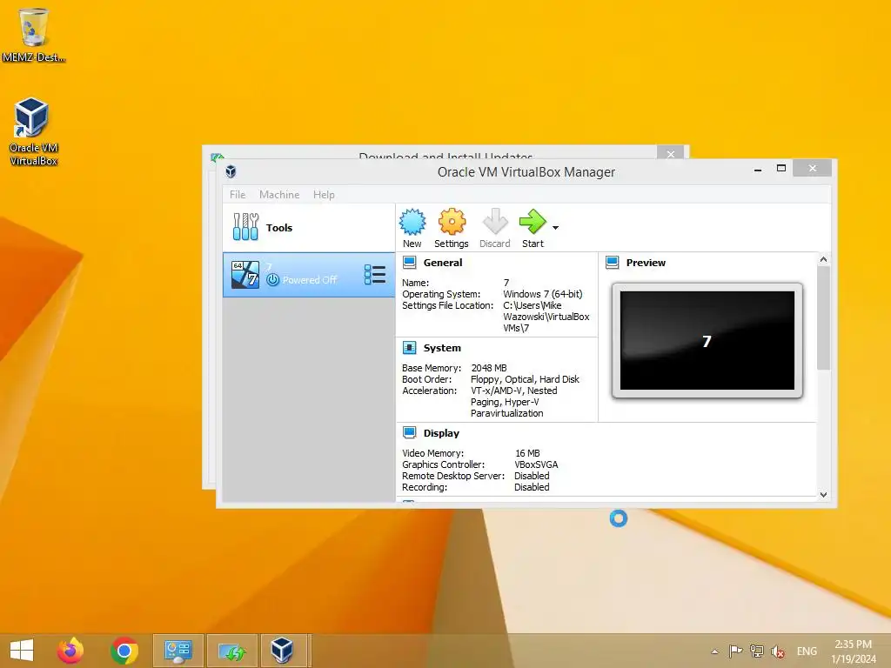The width and height of the screenshot is (891, 668).
Task: Open the VM item hamburger menu icon
Action: (x=375, y=275)
